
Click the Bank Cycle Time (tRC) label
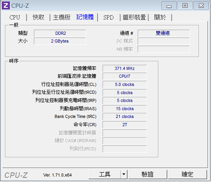76,116
